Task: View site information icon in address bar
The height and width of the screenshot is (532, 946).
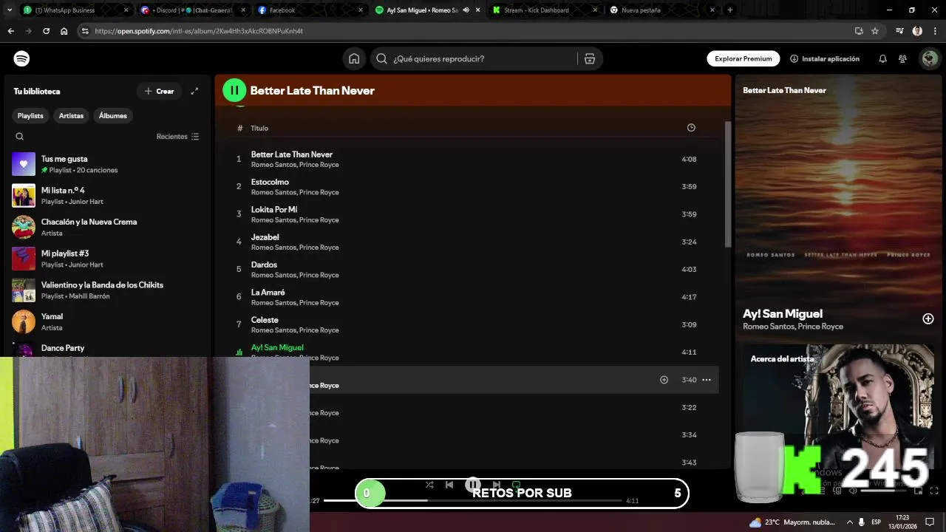Action: click(x=85, y=31)
